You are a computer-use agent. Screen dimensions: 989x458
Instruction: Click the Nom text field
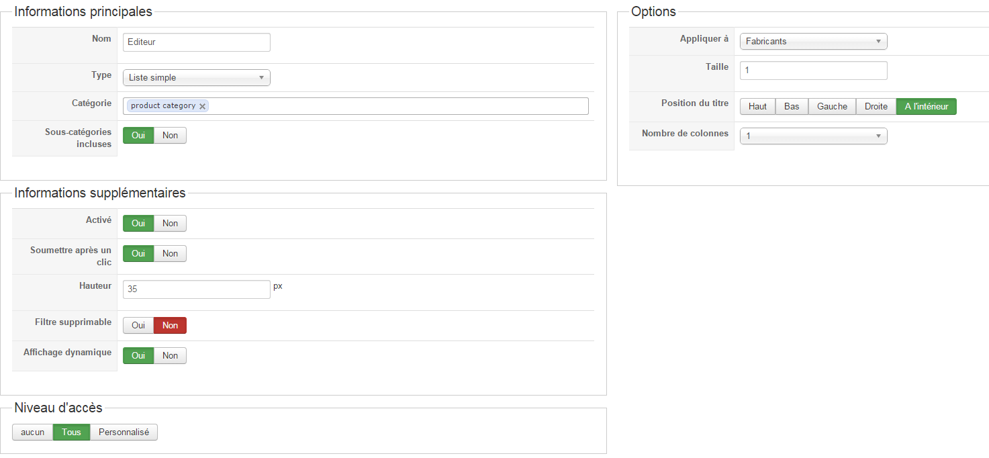click(x=196, y=42)
